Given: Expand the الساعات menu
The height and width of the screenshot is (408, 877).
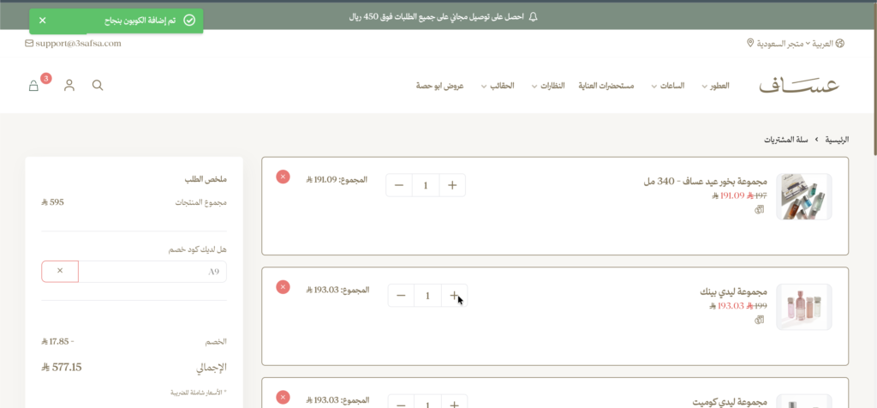Looking at the screenshot, I should [670, 86].
